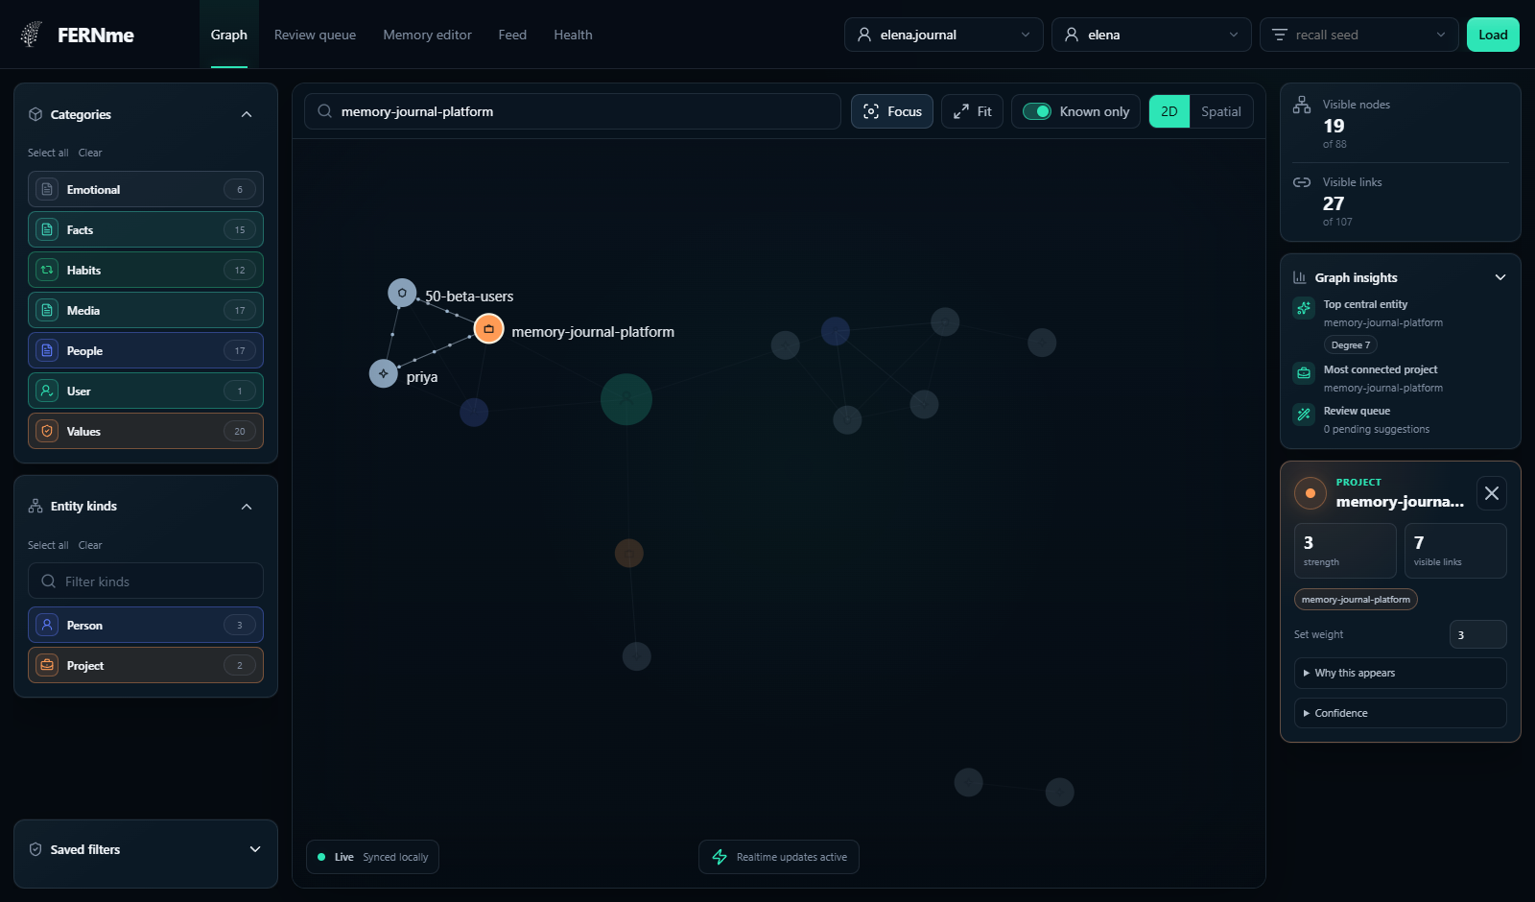Image resolution: width=1535 pixels, height=902 pixels.
Task: Click the search magnifier icon in graph search
Action: coord(325,111)
